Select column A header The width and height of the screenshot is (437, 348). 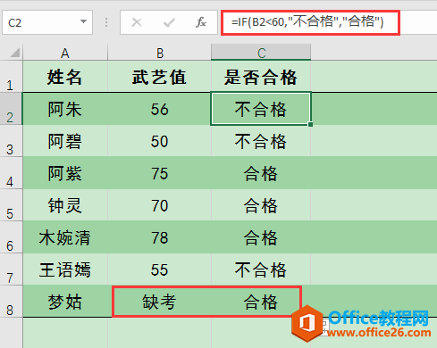[x=65, y=53]
